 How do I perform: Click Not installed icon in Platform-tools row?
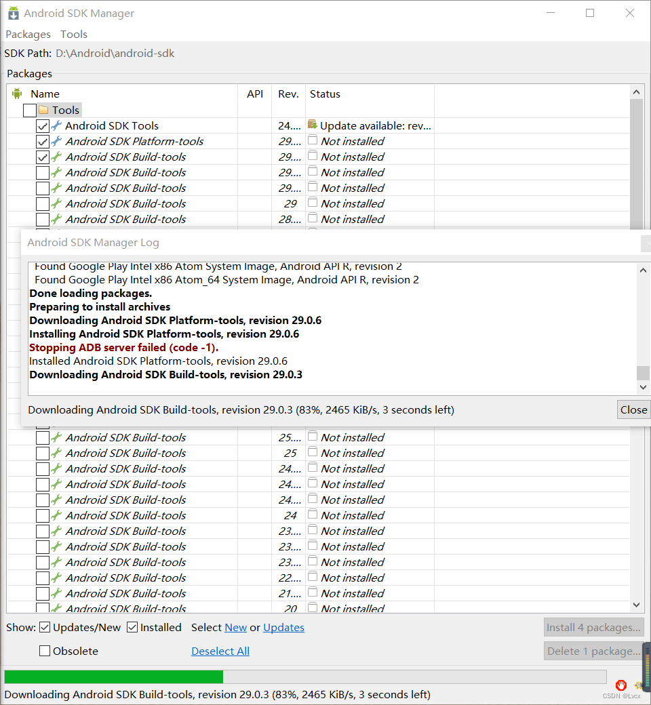pos(313,140)
